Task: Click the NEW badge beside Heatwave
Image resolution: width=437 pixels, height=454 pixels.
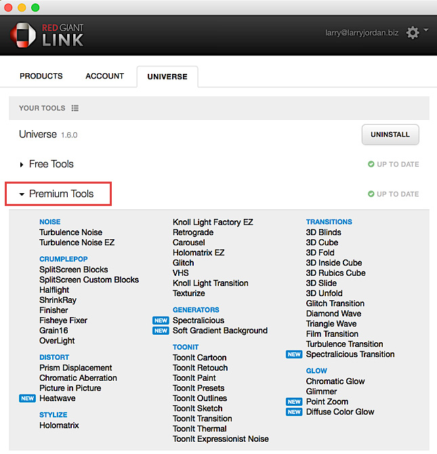Action: point(27,398)
